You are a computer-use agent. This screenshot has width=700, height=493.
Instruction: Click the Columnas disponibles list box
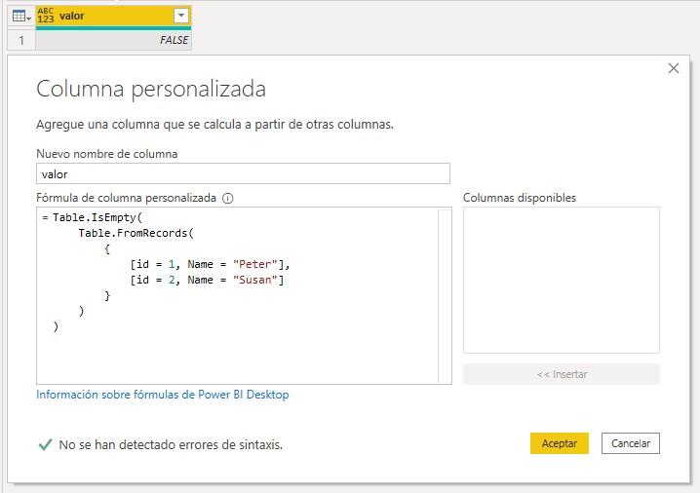562,280
